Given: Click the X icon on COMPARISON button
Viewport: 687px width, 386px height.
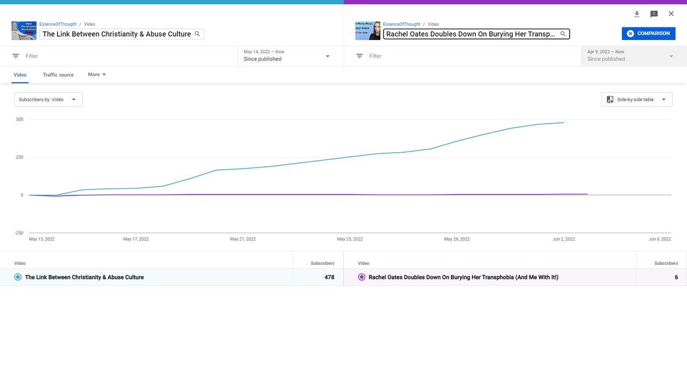Looking at the screenshot, I should pyautogui.click(x=630, y=34).
